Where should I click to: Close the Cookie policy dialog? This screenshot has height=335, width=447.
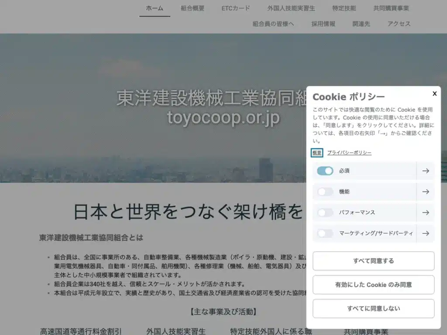point(434,93)
